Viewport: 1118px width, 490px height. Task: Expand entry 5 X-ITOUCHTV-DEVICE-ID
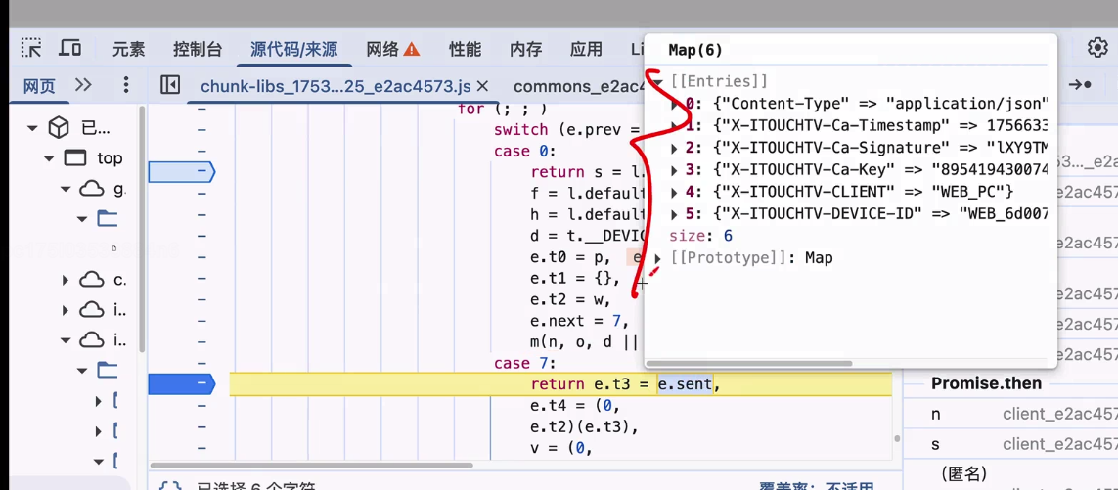coord(675,214)
